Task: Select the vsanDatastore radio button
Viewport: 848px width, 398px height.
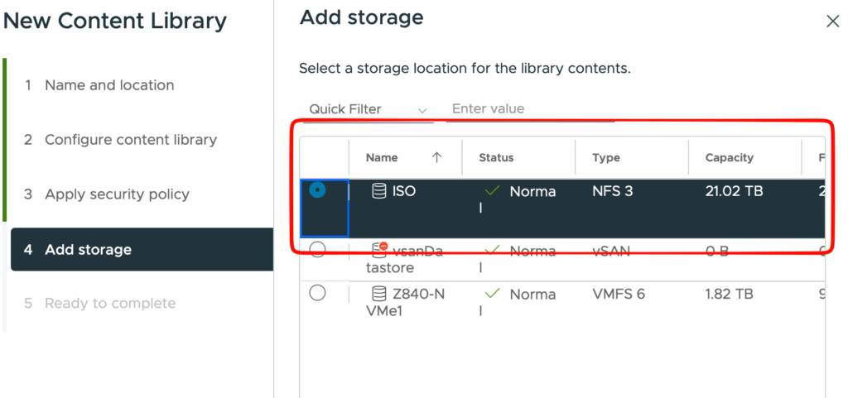Action: click(x=317, y=250)
